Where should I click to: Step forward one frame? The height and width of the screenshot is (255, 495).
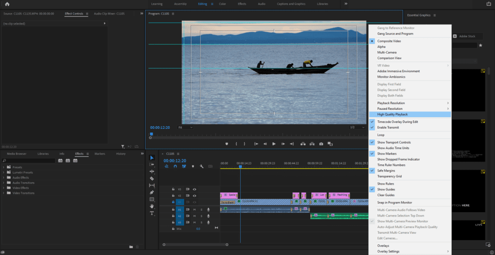[x=283, y=144]
